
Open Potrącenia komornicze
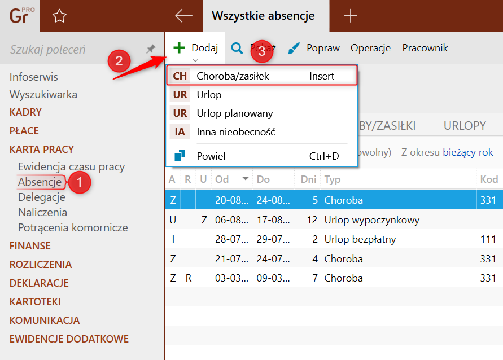(x=73, y=227)
